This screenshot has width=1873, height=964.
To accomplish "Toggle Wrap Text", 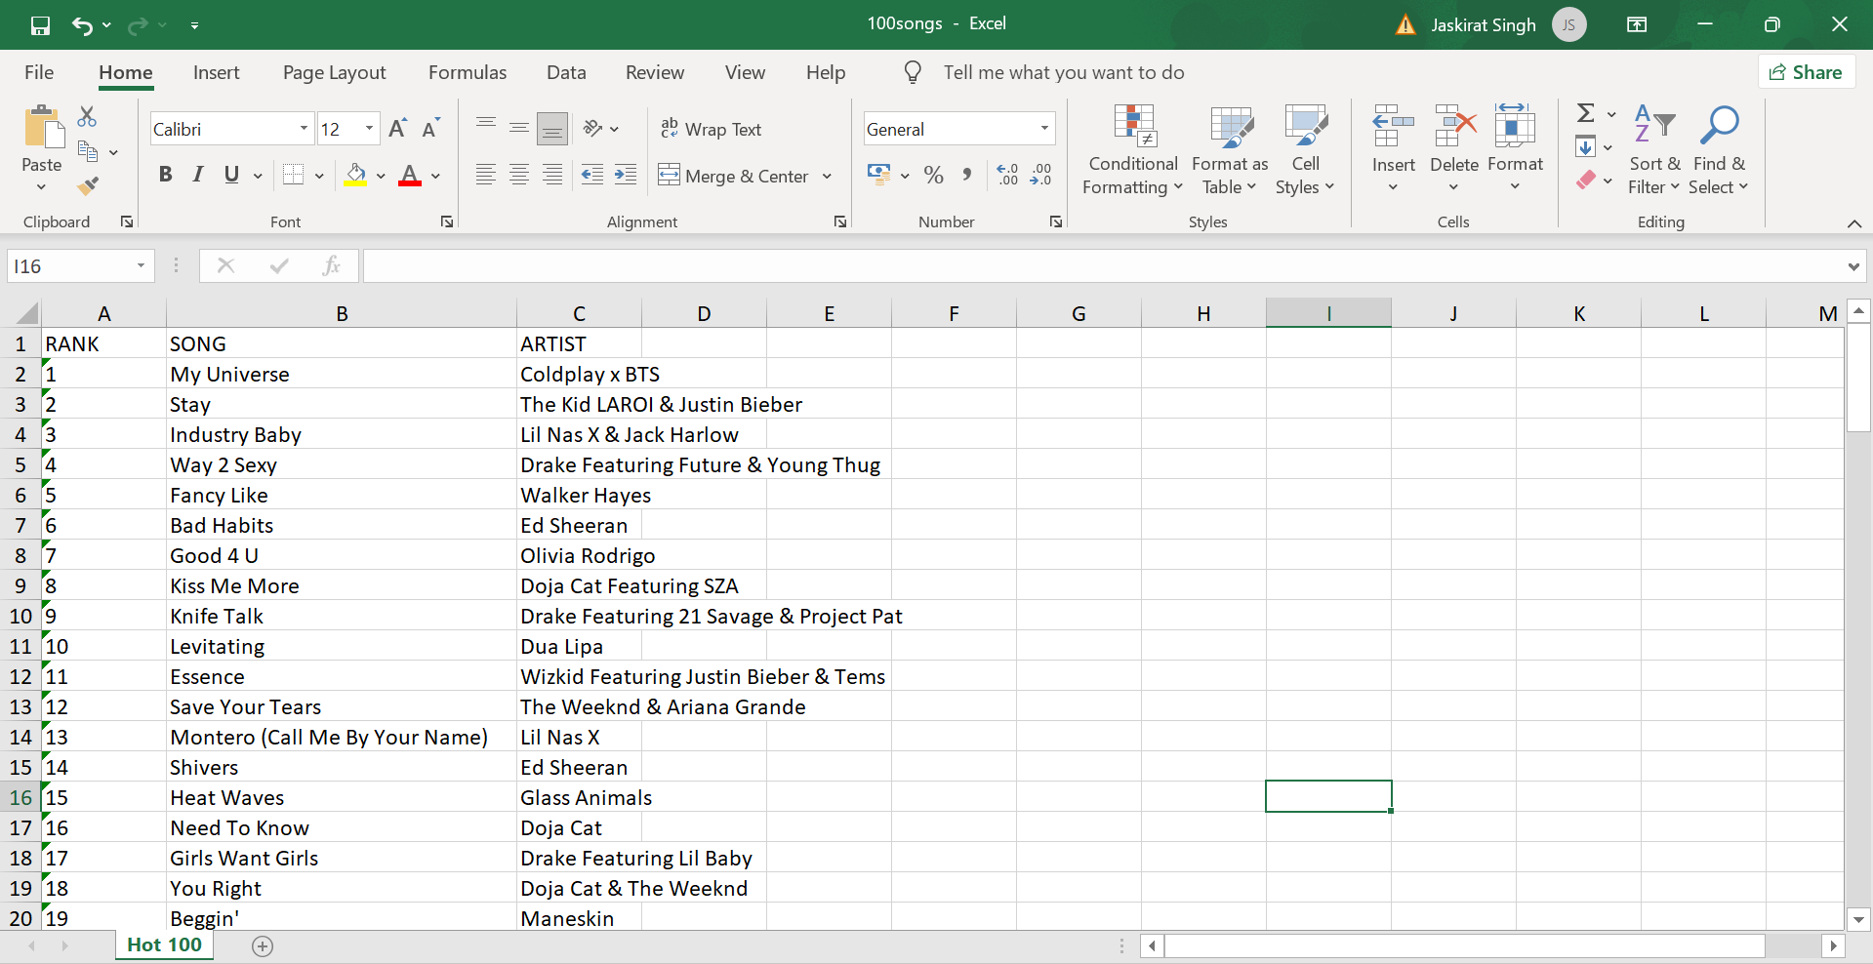I will (712, 129).
